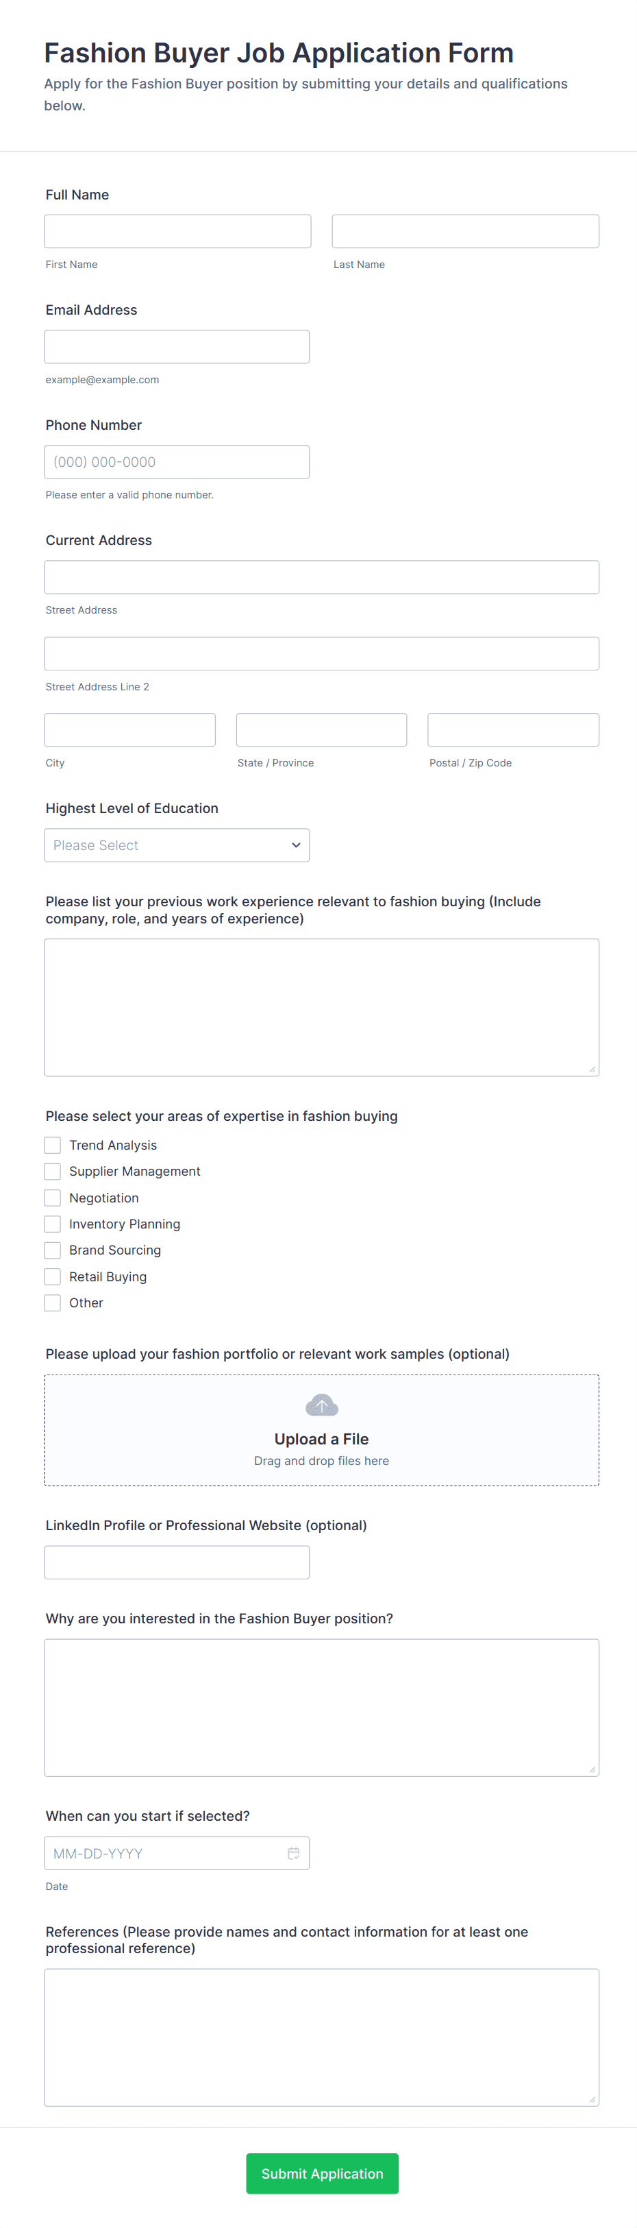The width and height of the screenshot is (637, 2228).
Task: Enable the Negotiation expertise option
Action: click(x=52, y=1197)
